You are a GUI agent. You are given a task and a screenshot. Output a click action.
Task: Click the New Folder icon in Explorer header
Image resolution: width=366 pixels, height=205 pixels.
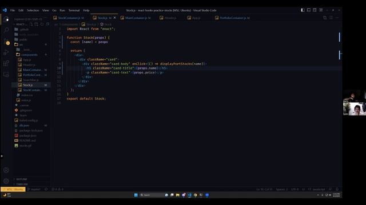(37, 24)
